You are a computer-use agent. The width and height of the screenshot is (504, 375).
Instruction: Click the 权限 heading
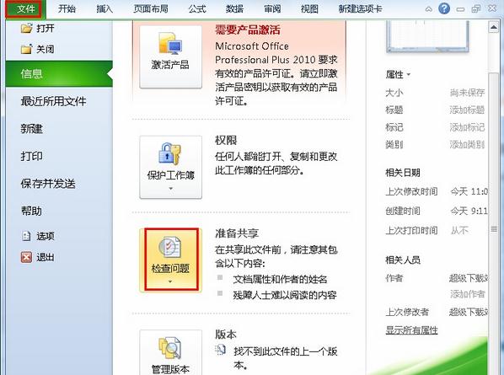pos(226,141)
